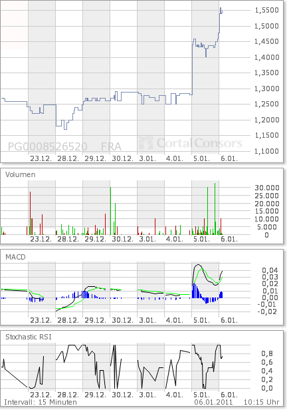Select the 28.12. date under price chart
Viewport: 287px width, 410px height.
(68, 158)
